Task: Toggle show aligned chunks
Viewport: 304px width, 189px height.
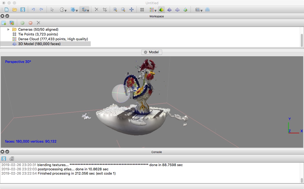Action: [207, 10]
